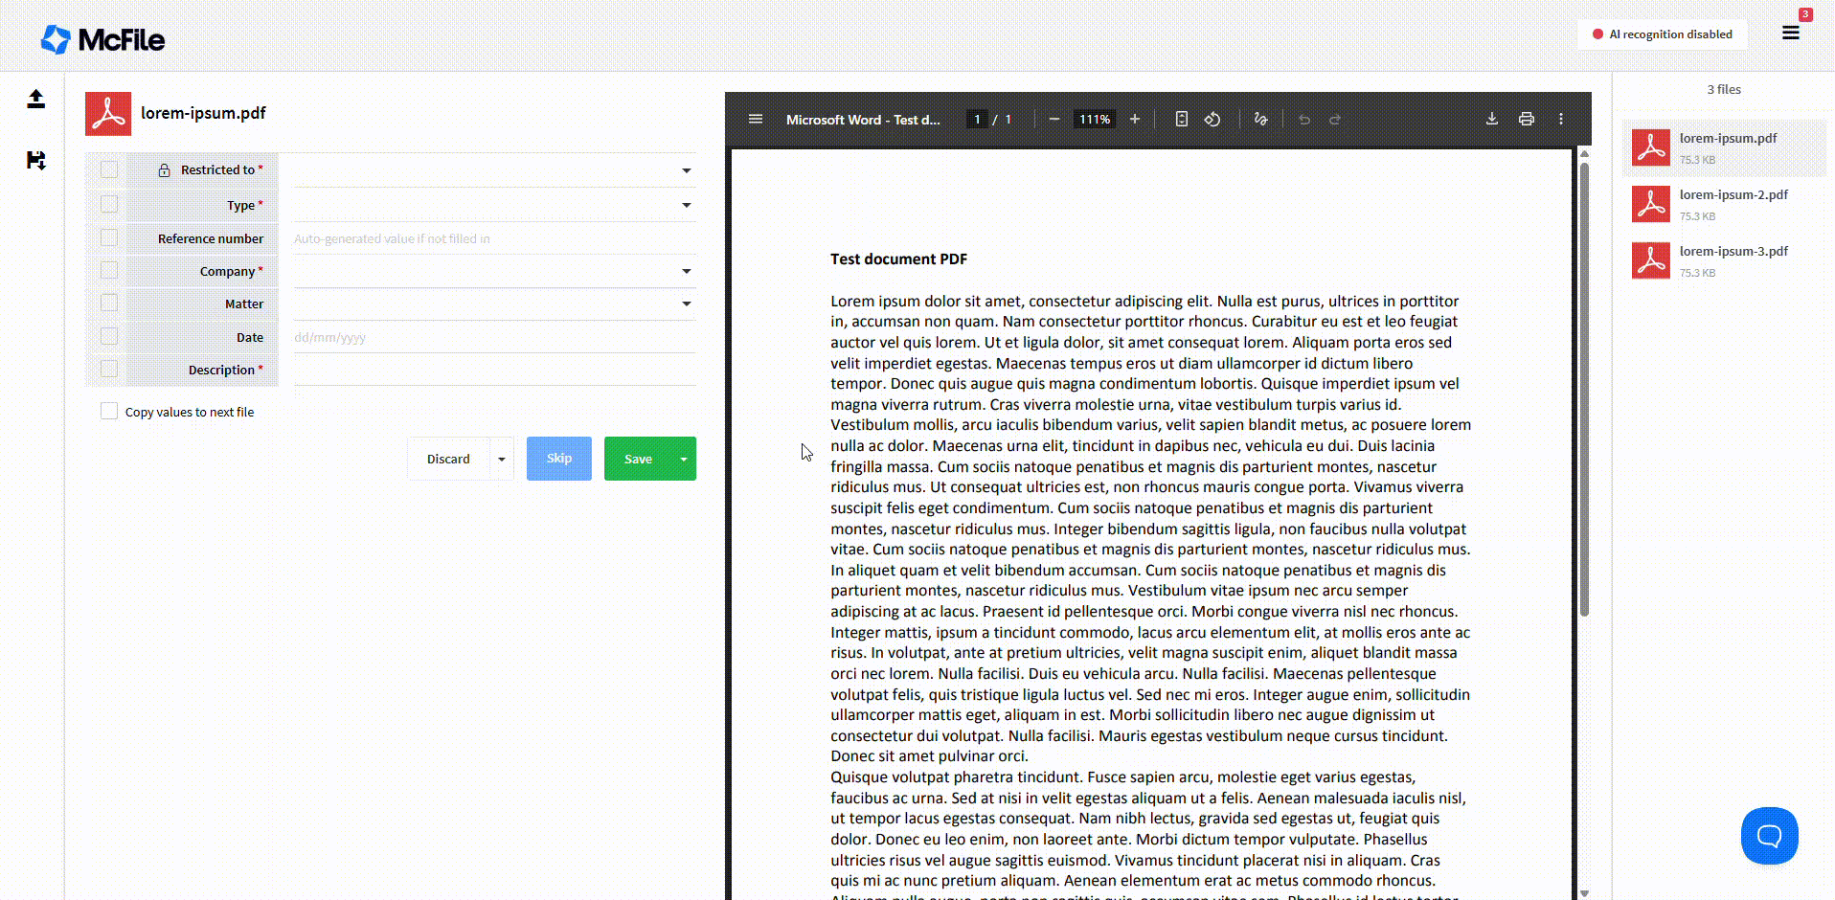
Task: Click the upload icon in left sidebar
Action: coord(35,99)
